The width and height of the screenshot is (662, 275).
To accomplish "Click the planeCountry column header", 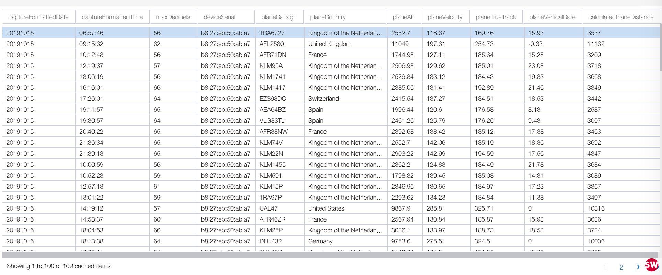I will (x=328, y=17).
